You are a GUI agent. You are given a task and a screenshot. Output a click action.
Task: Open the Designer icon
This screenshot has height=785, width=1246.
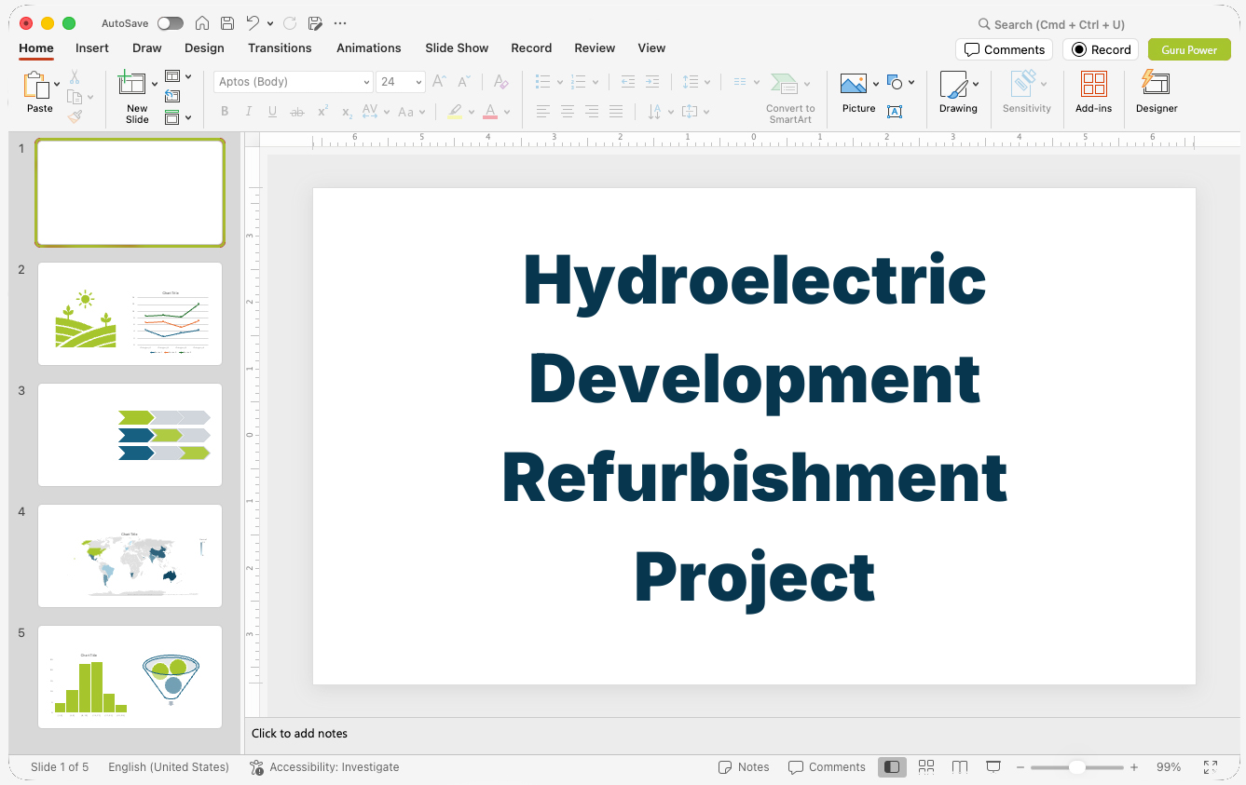[x=1156, y=83]
